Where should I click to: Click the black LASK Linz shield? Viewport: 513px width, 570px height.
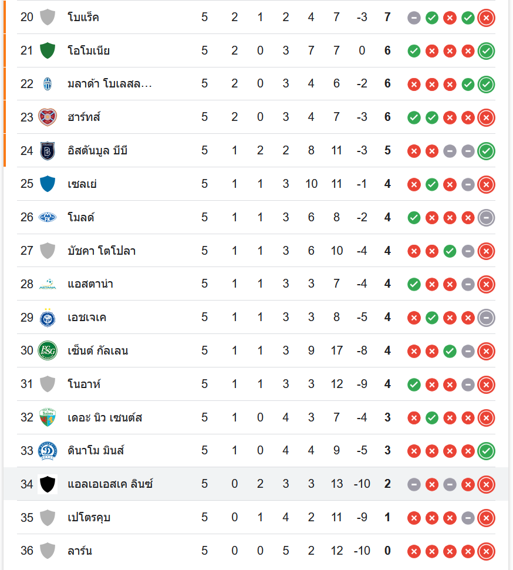(47, 484)
